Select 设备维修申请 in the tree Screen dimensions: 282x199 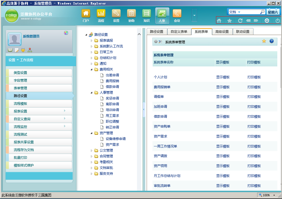tap(116, 139)
